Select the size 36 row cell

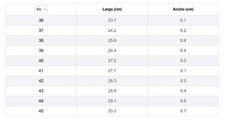tap(41, 20)
